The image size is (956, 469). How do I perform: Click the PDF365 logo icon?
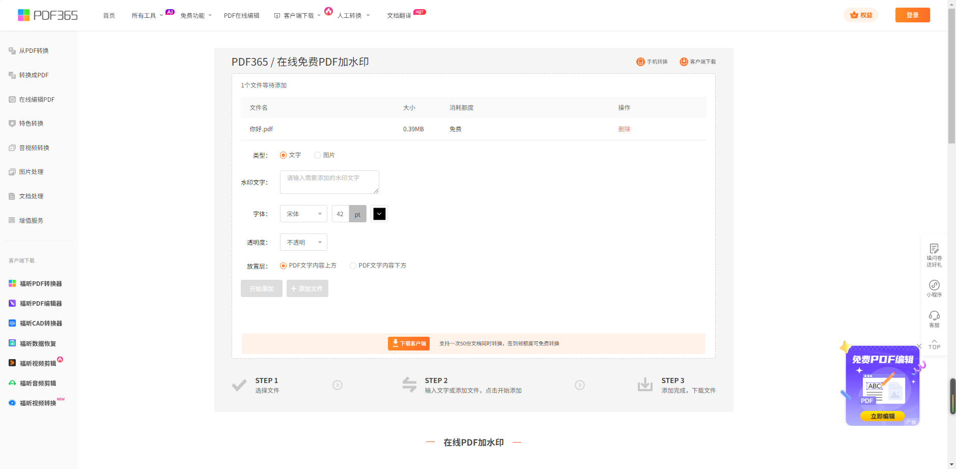(x=23, y=15)
